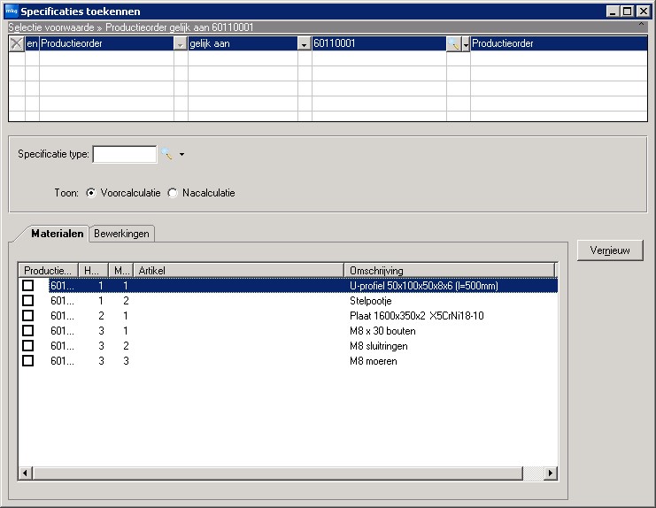
Task: Sort by the H... column header
Action: [x=93, y=271]
